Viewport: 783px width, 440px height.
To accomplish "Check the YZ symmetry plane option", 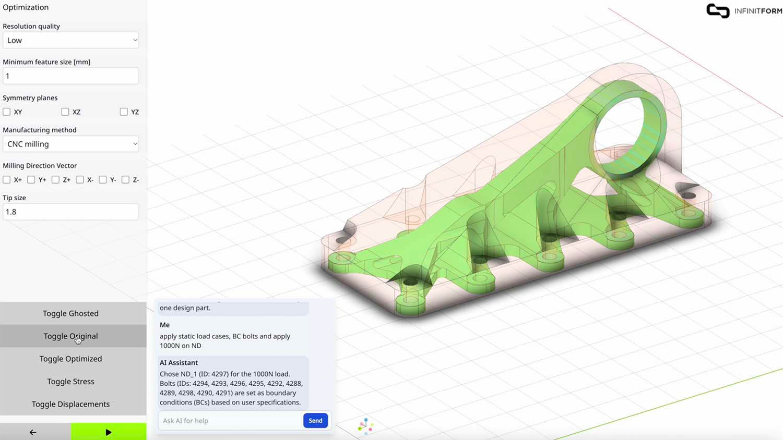I will click(x=124, y=112).
